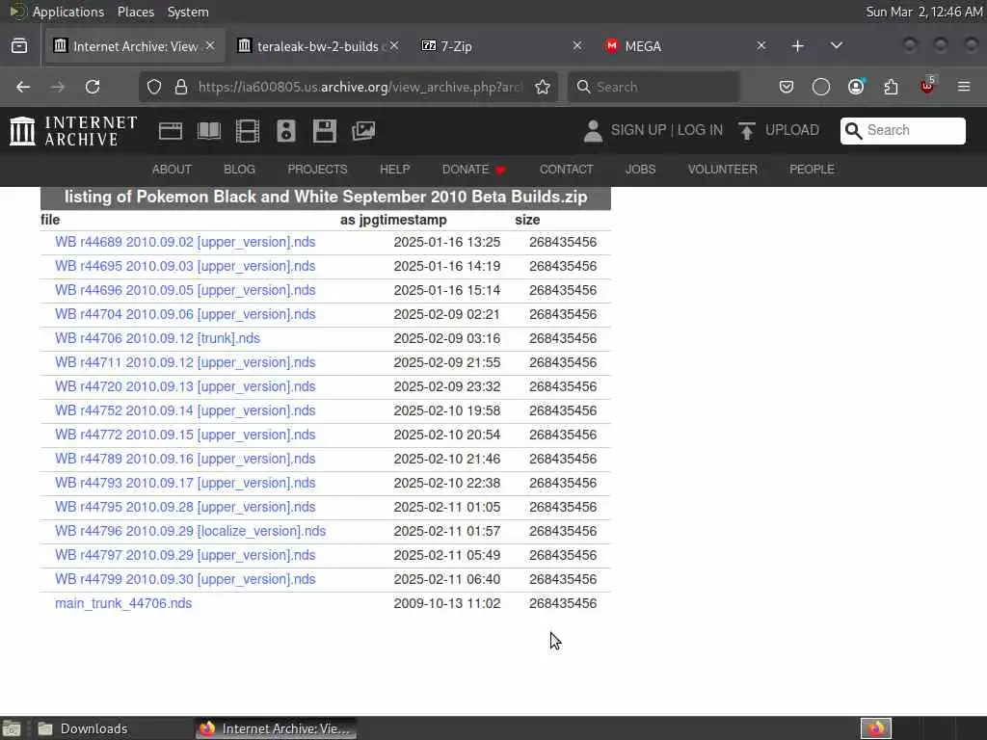Open the Internet Archive images icon
Screen dimensions: 987x740
click(x=363, y=131)
